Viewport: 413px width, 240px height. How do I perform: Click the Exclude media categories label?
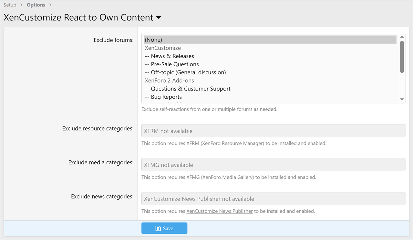point(101,162)
